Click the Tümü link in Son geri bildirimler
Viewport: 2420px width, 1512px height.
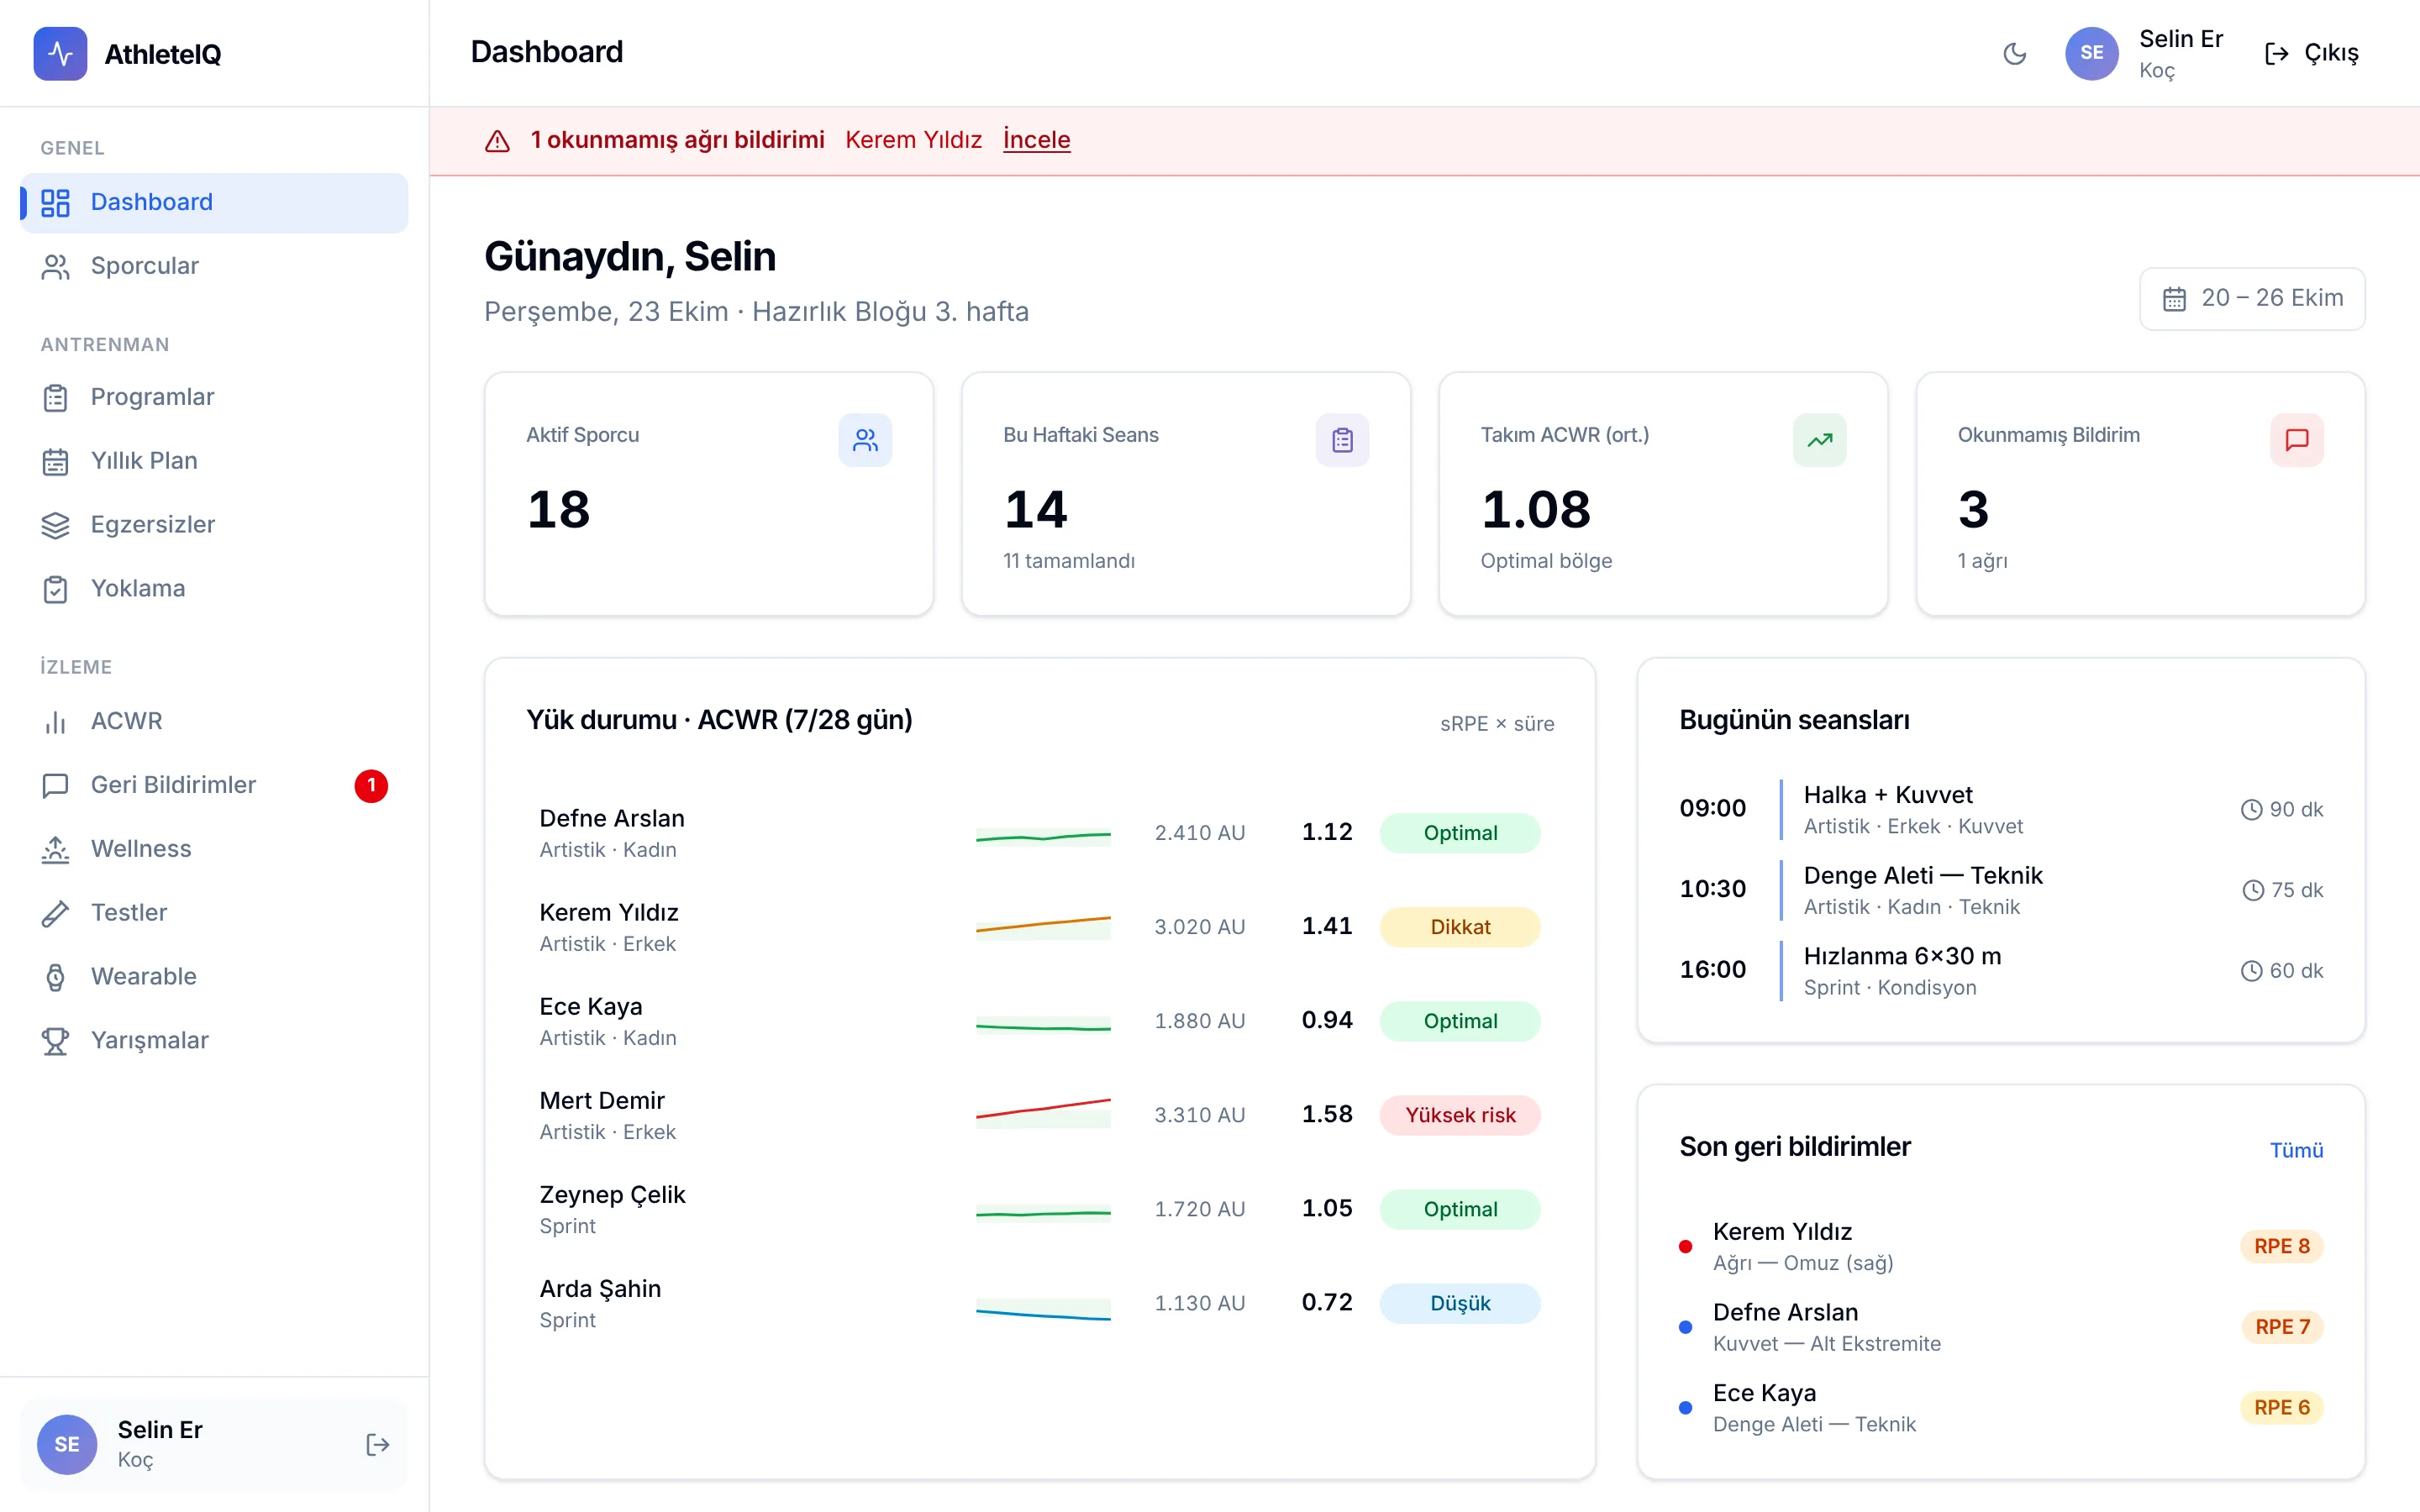pyautogui.click(x=2296, y=1150)
